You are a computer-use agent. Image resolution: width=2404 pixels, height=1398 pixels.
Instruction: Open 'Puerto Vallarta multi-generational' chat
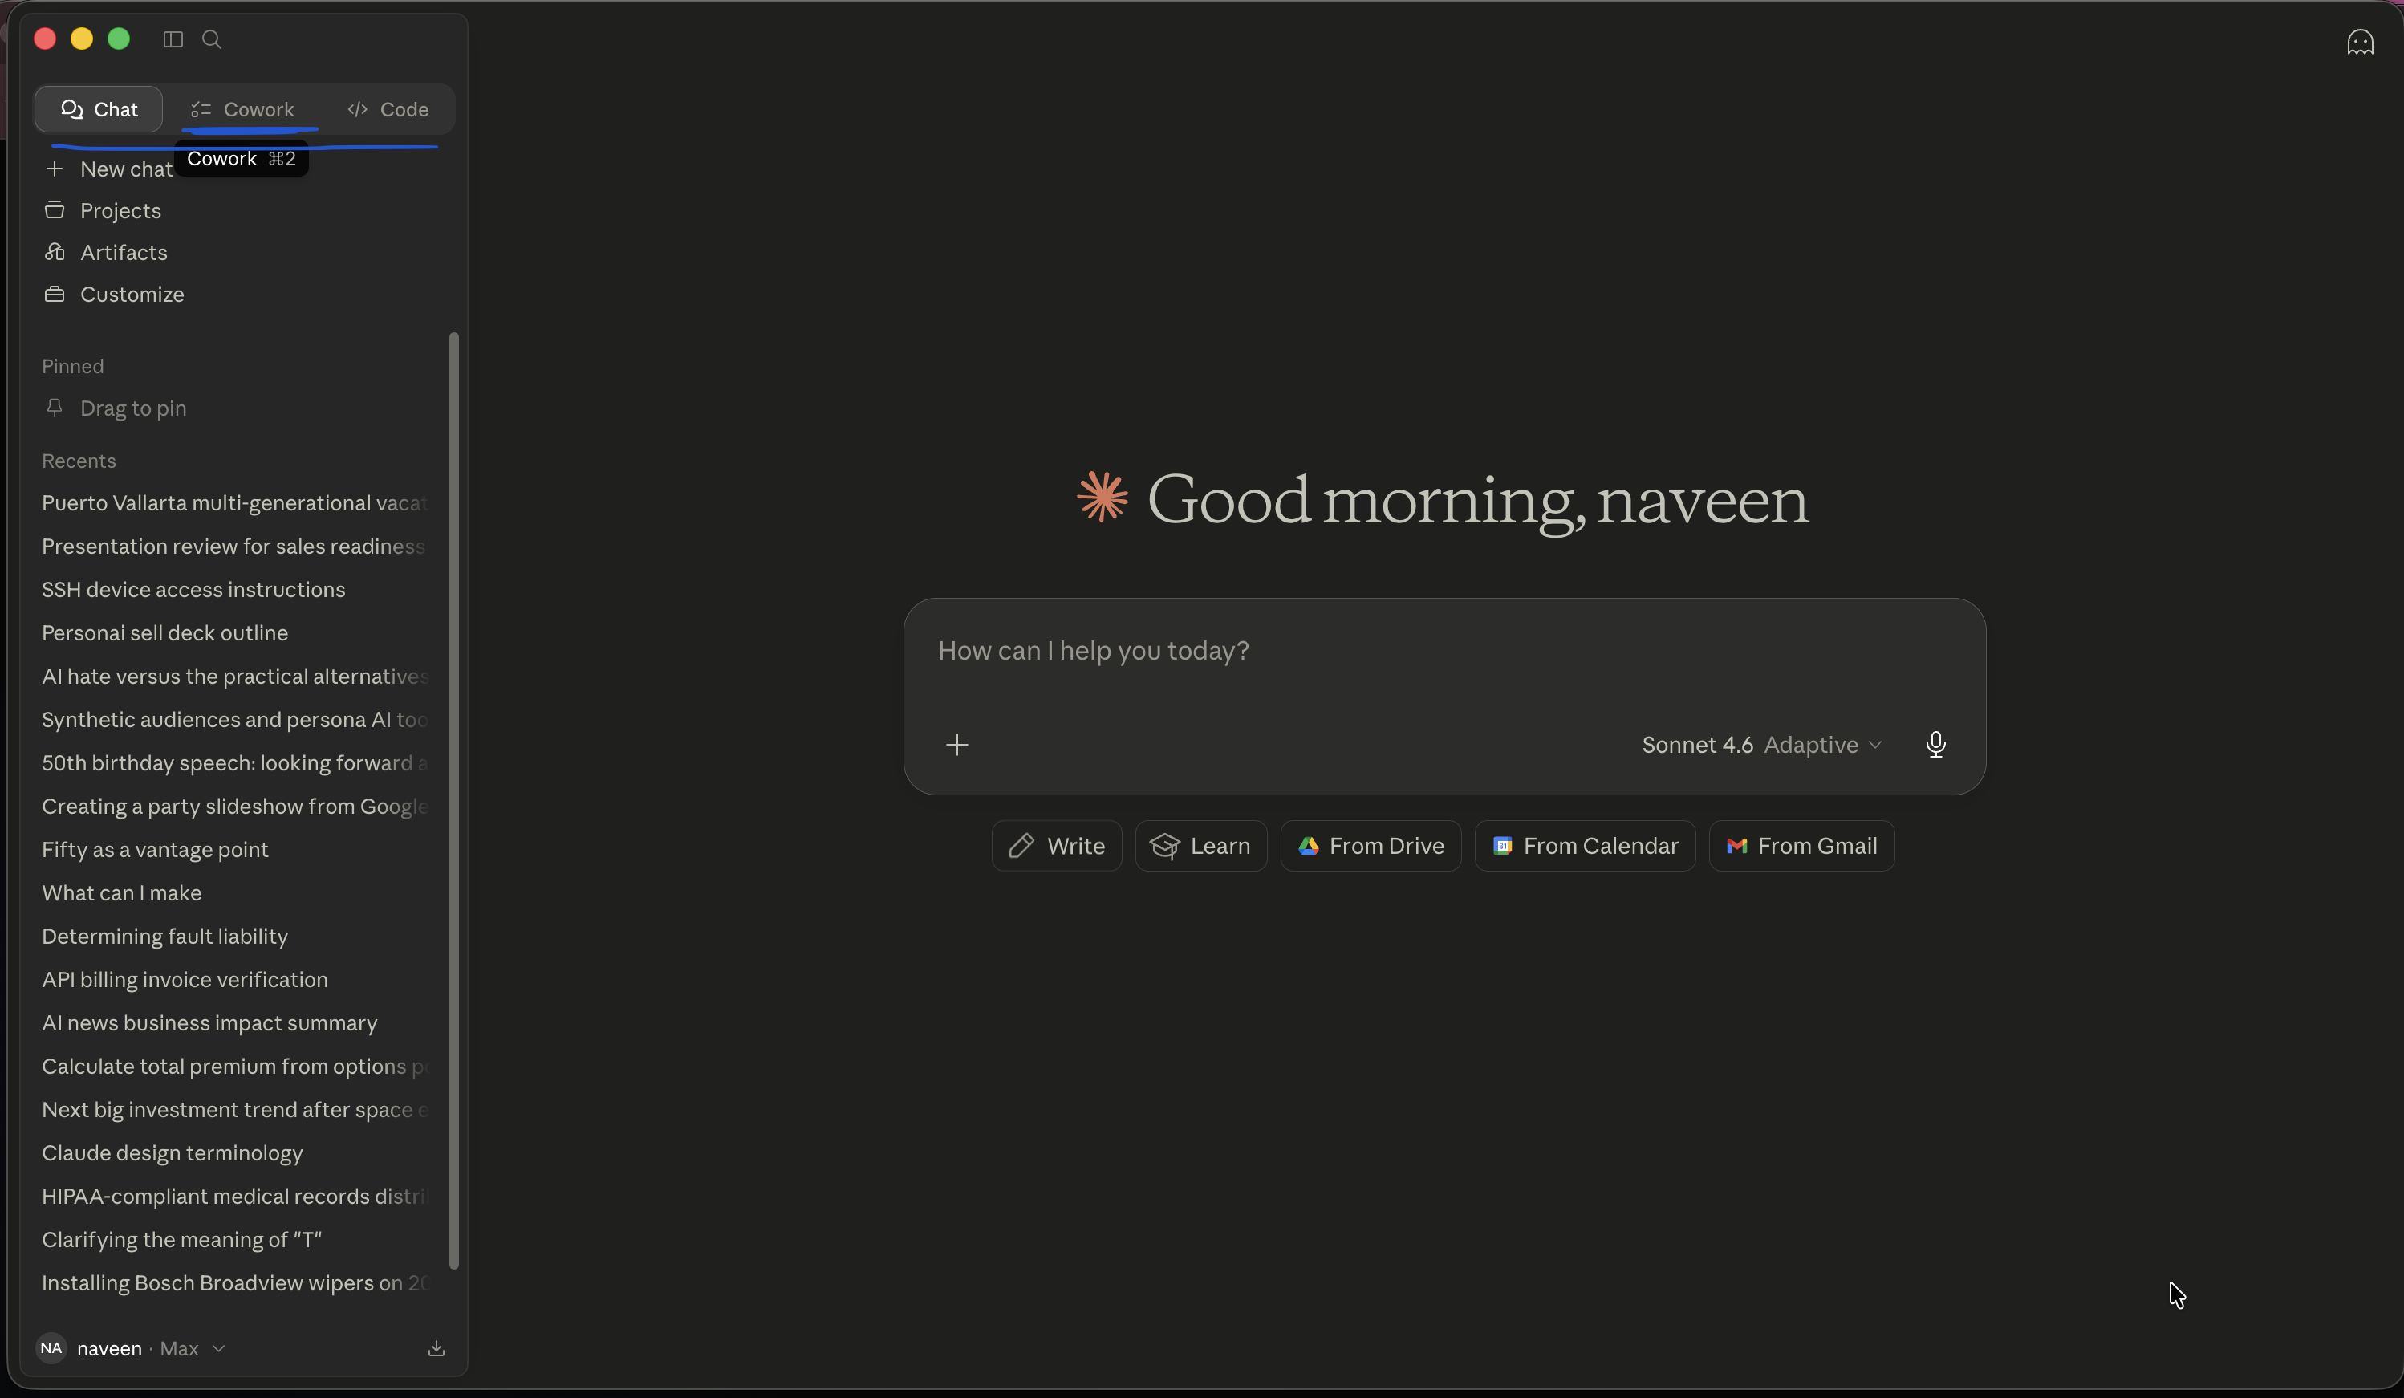pos(237,503)
